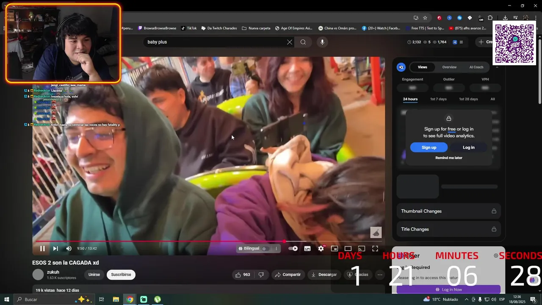Open the vidIQ menu lines in the YouTube header
Screen dimensions: 542x305
pyautogui.click(x=461, y=42)
